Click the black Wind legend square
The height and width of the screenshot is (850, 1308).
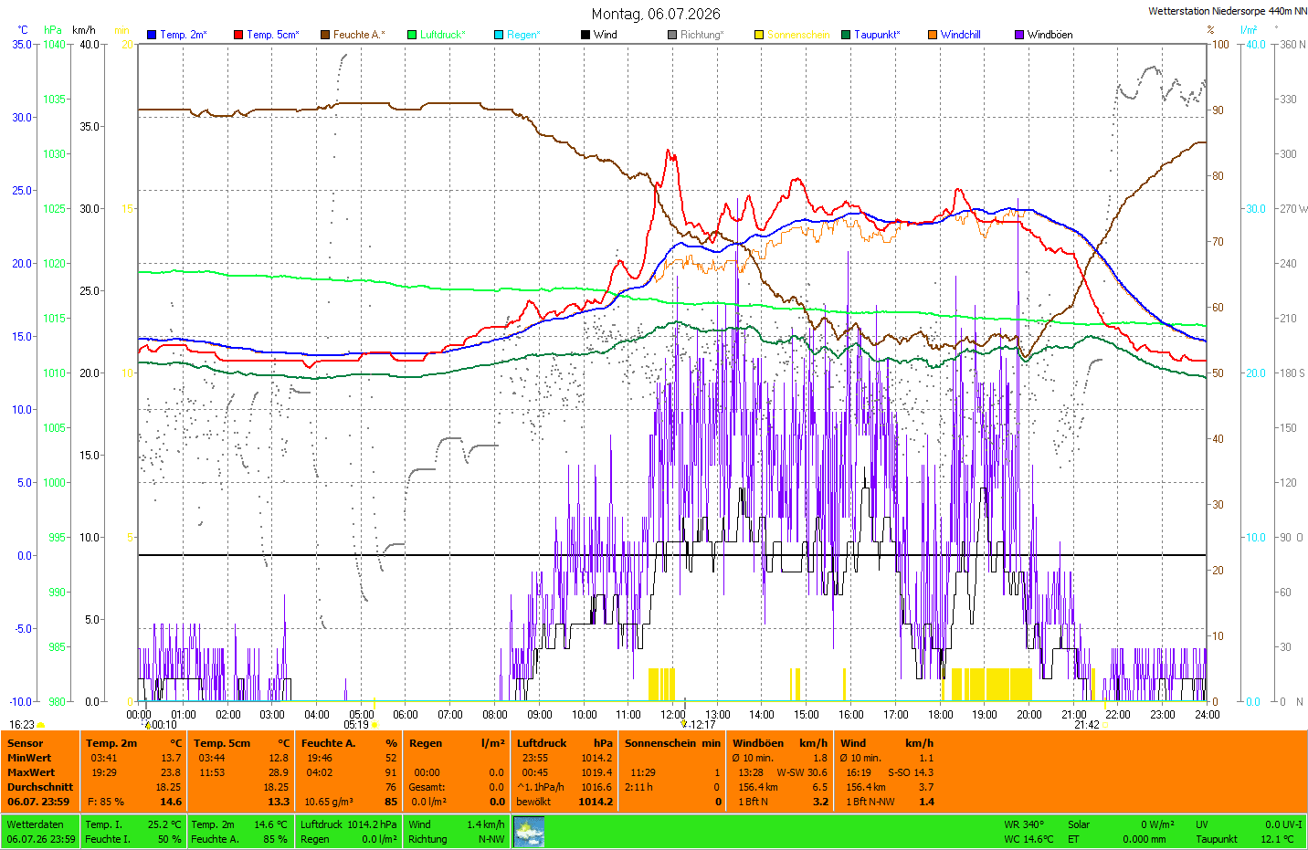pos(585,35)
